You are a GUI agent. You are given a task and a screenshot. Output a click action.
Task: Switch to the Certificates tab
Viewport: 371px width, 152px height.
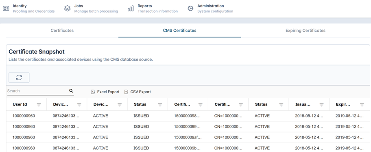(x=62, y=30)
